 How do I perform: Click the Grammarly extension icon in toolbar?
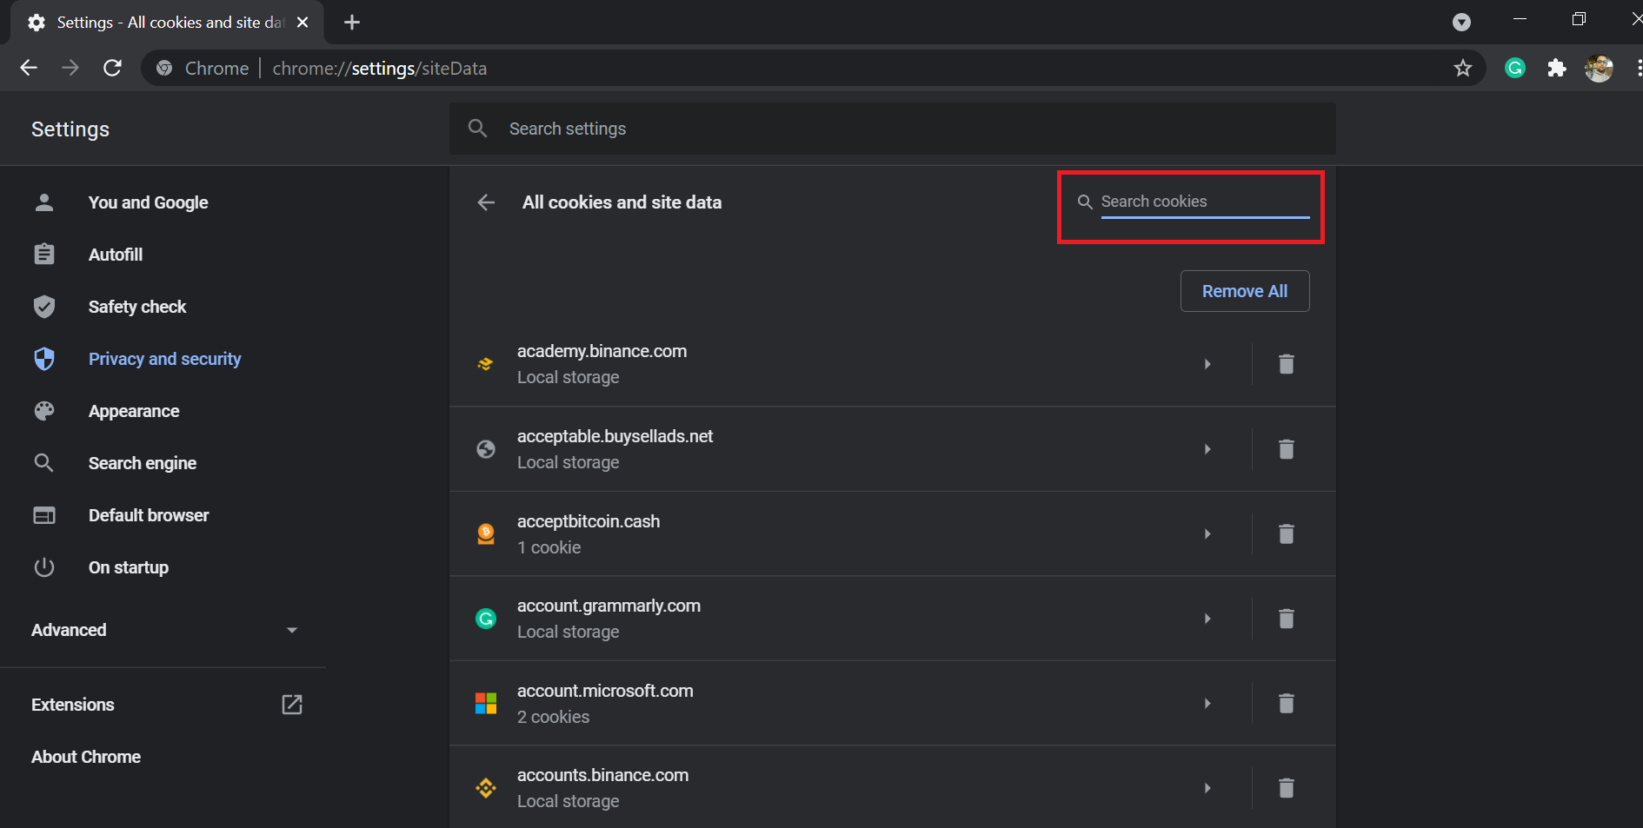tap(1515, 68)
